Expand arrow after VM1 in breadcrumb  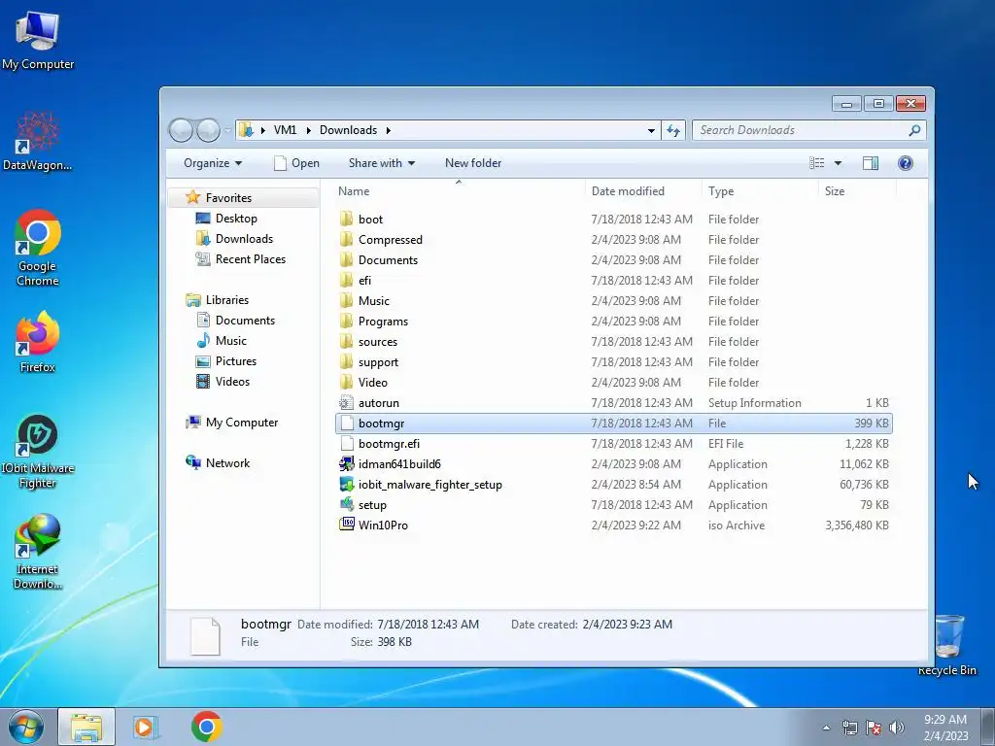coord(308,131)
